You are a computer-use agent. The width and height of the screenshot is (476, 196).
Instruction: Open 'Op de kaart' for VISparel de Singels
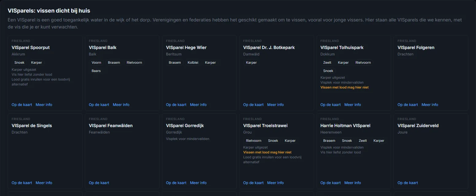pyautogui.click(x=22, y=183)
